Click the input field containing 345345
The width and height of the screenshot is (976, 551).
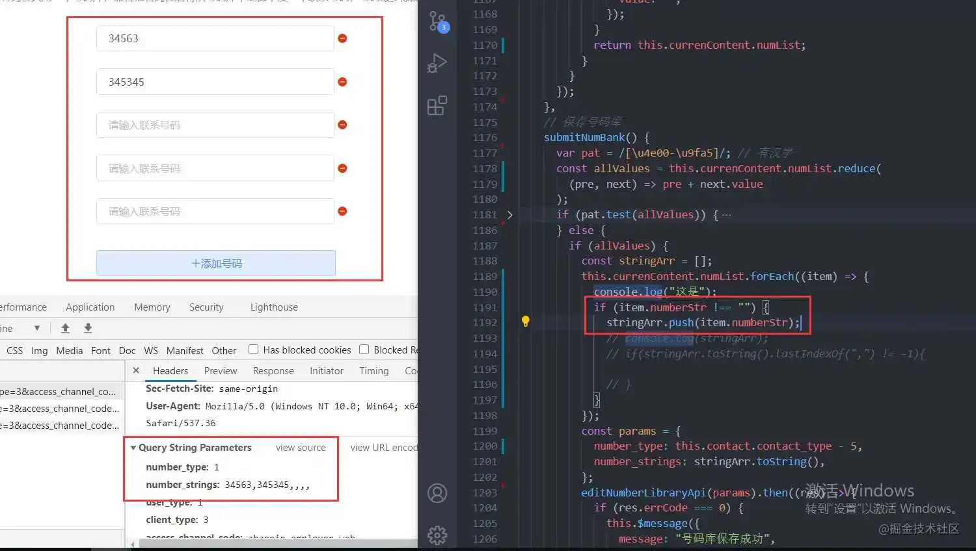coord(215,82)
